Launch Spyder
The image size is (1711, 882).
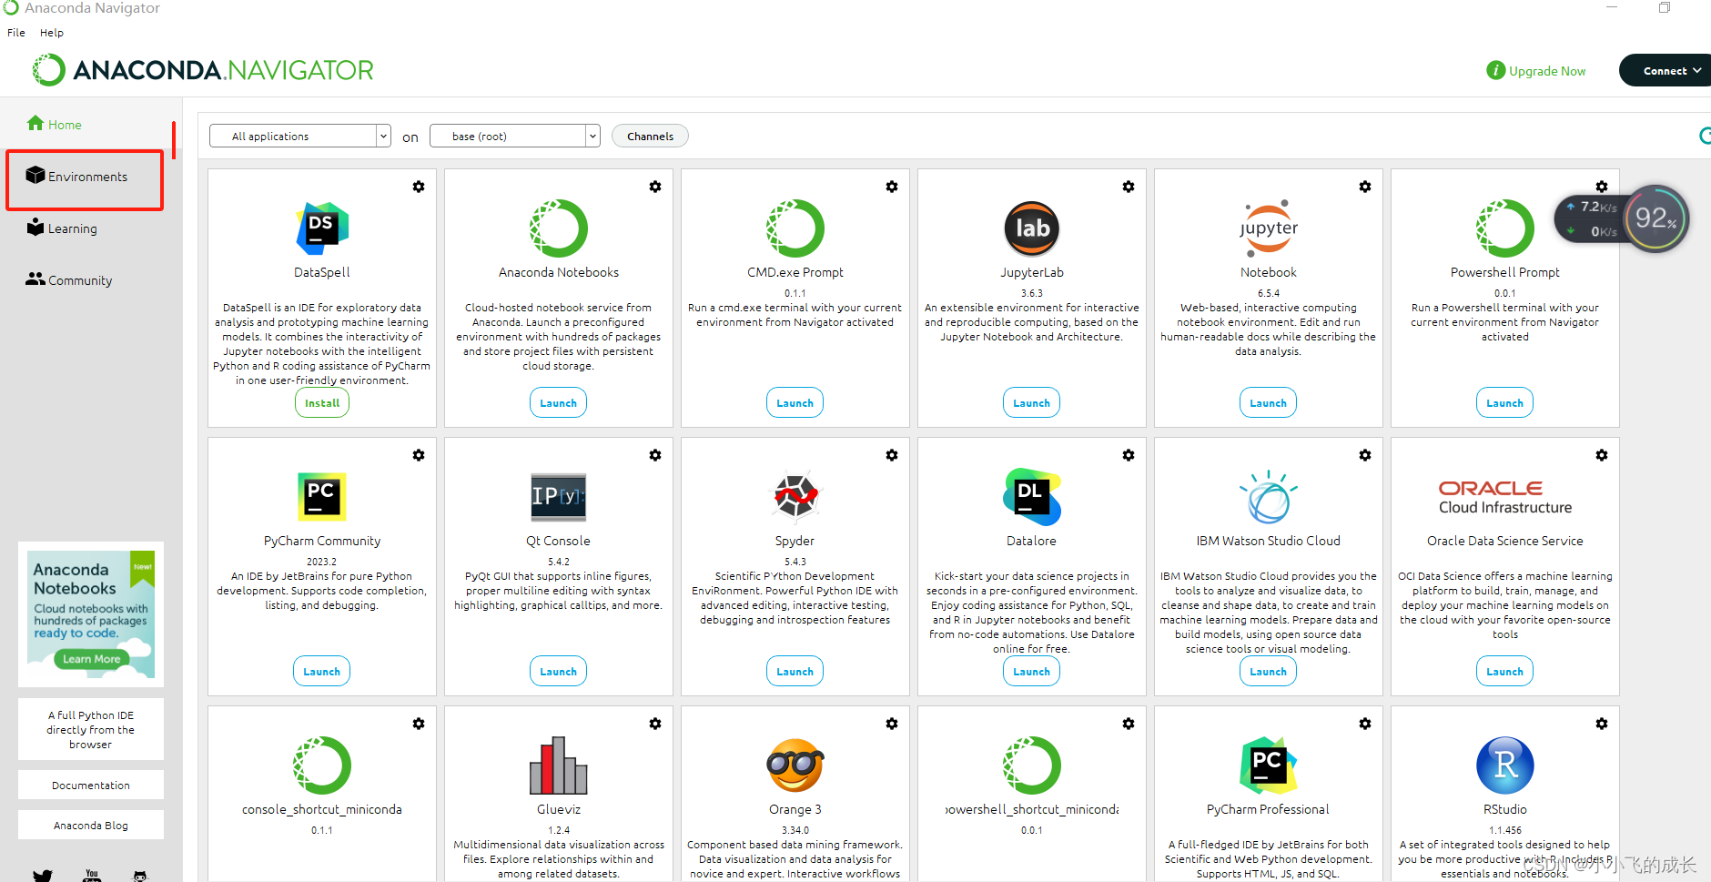(x=795, y=672)
